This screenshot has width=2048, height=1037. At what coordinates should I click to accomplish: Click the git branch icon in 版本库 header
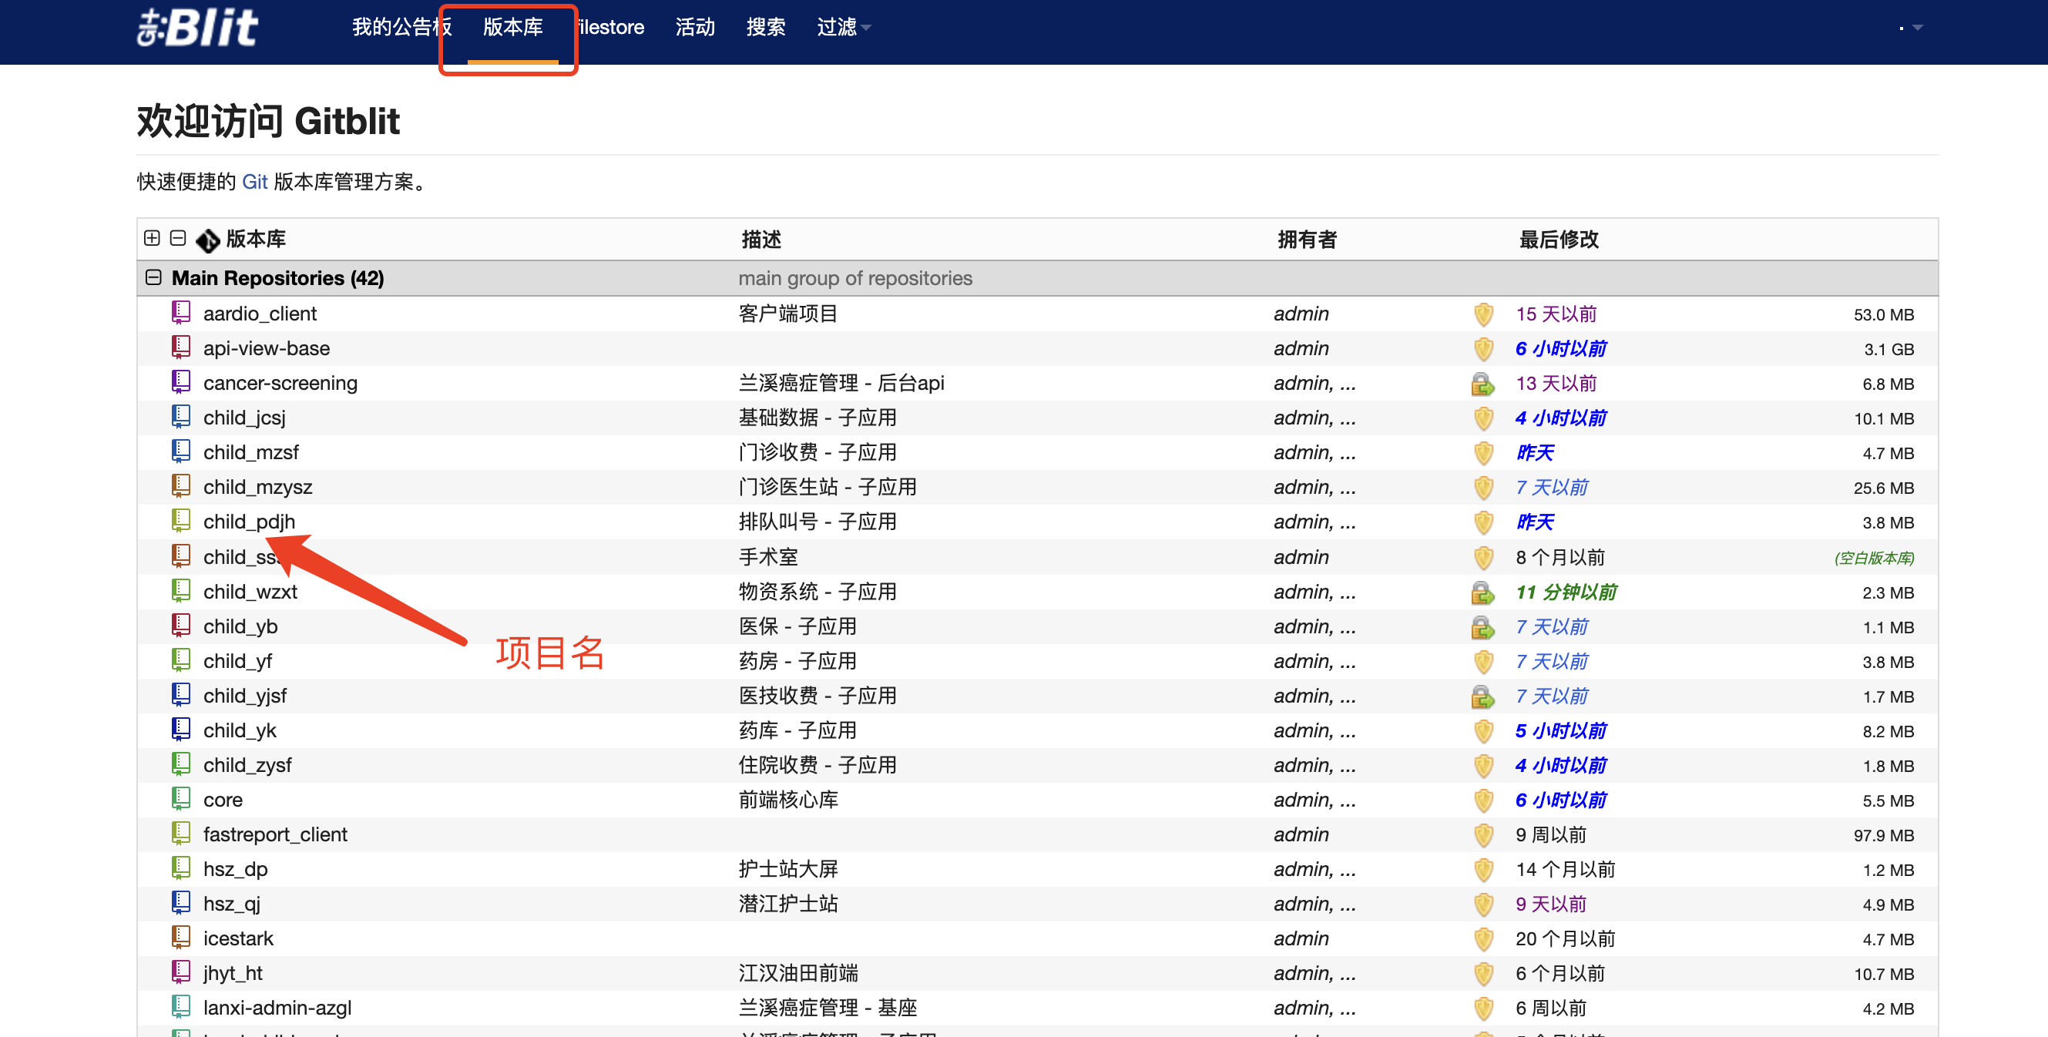[208, 240]
